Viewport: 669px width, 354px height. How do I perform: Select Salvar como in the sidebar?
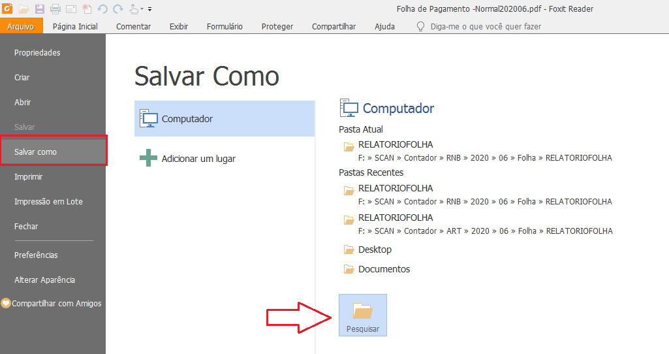pyautogui.click(x=53, y=152)
